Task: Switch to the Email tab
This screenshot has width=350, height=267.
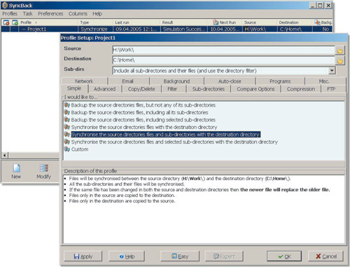Action: (x=128, y=81)
